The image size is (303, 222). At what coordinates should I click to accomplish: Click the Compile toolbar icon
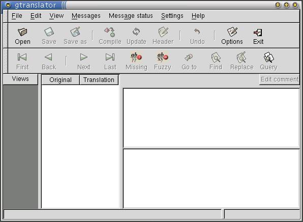click(110, 32)
